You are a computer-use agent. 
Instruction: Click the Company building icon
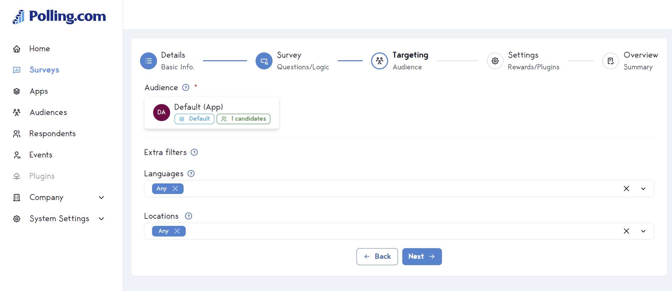pyautogui.click(x=17, y=198)
